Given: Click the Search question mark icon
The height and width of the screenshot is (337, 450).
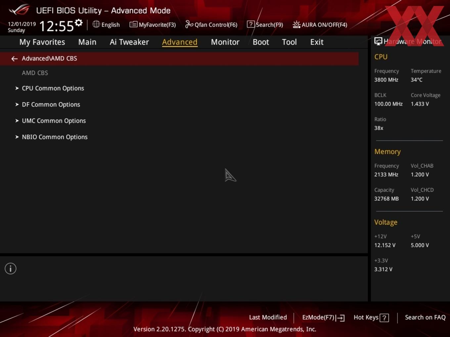Looking at the screenshot, I should (251, 24).
